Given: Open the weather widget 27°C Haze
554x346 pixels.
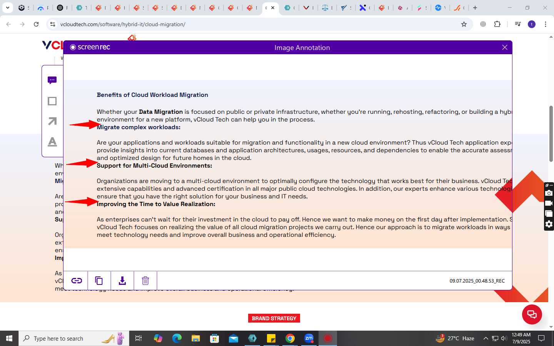Looking at the screenshot, I should 455,338.
